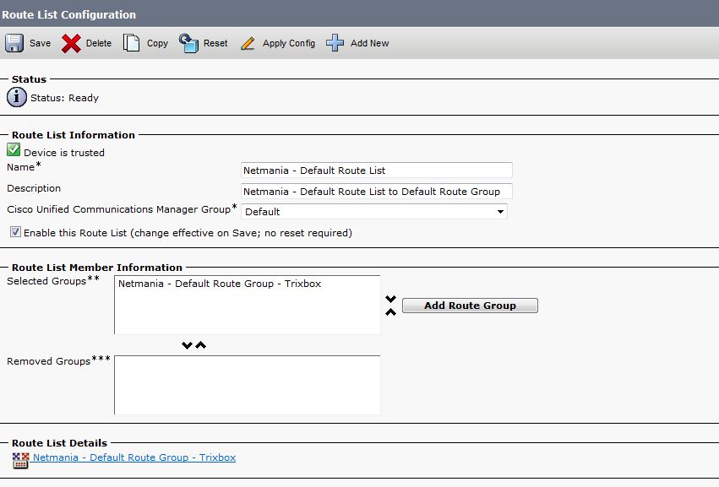Screen dimensions: 719x487
Task: Open Netmania - Default Route Group - Trixbox link
Action: coord(134,457)
